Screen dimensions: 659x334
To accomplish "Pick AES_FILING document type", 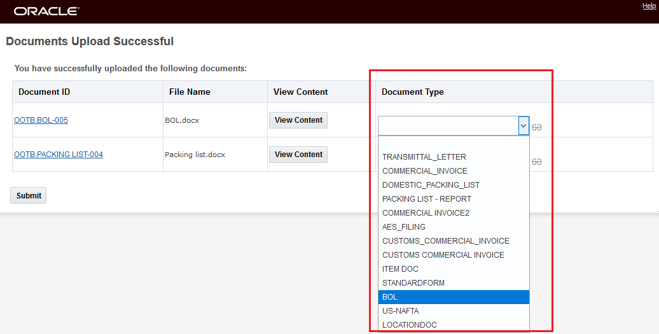I will coord(403,227).
